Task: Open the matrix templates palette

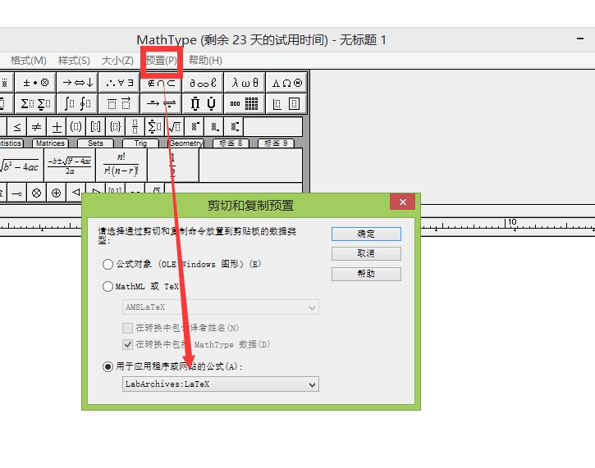Action: (245, 103)
